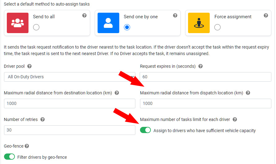Click the Send to all label
The height and width of the screenshot is (164, 276).
44,17
